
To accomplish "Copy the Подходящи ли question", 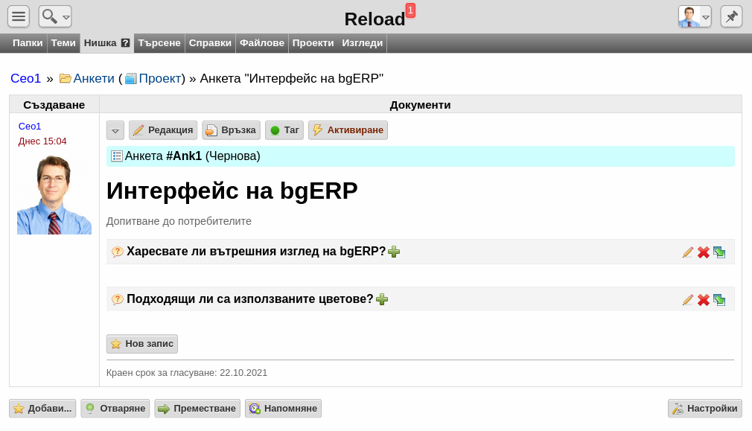I will pyautogui.click(x=719, y=300).
